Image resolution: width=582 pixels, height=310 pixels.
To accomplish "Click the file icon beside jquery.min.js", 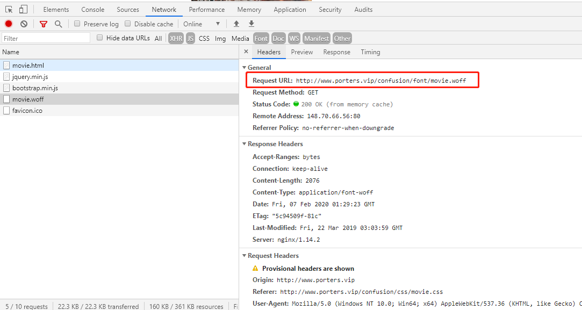I will (x=6, y=76).
